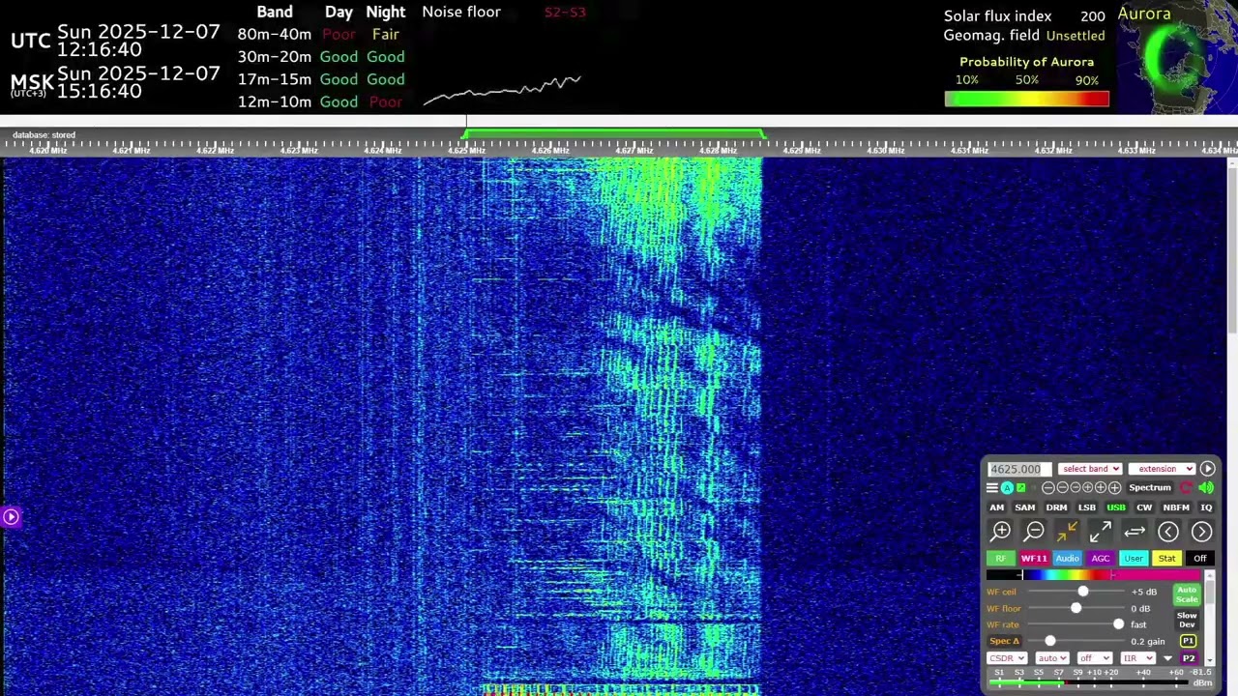Click the Aurora map thumbnail

pos(1177,57)
